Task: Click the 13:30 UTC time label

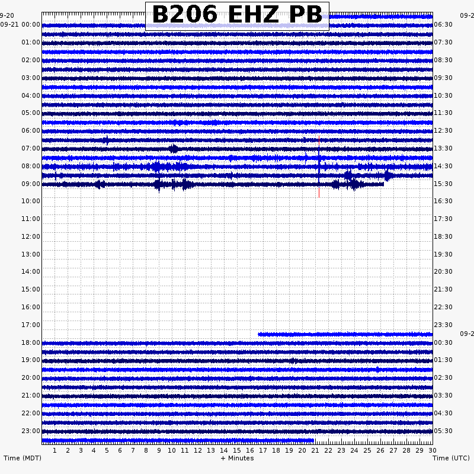Action: (443, 149)
